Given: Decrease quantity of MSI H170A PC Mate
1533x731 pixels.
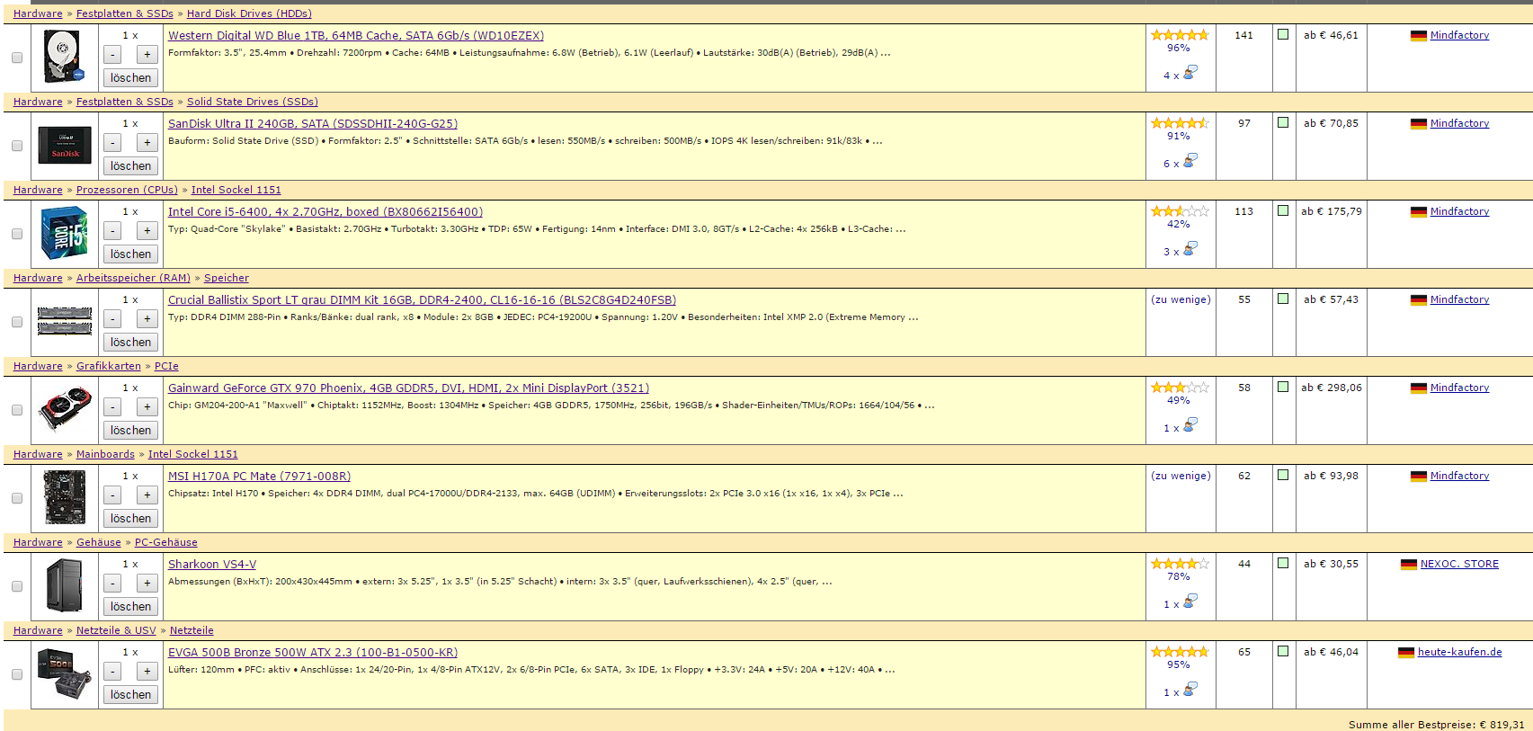Looking at the screenshot, I should (112, 495).
